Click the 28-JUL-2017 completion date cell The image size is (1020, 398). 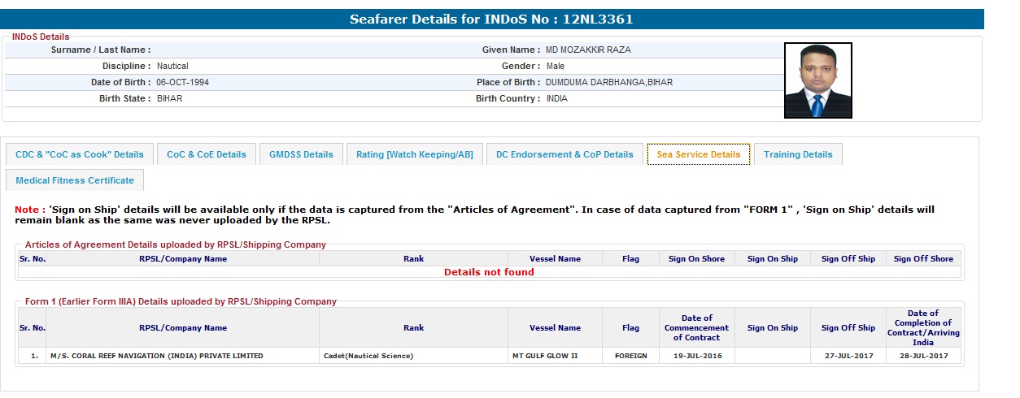(x=923, y=356)
